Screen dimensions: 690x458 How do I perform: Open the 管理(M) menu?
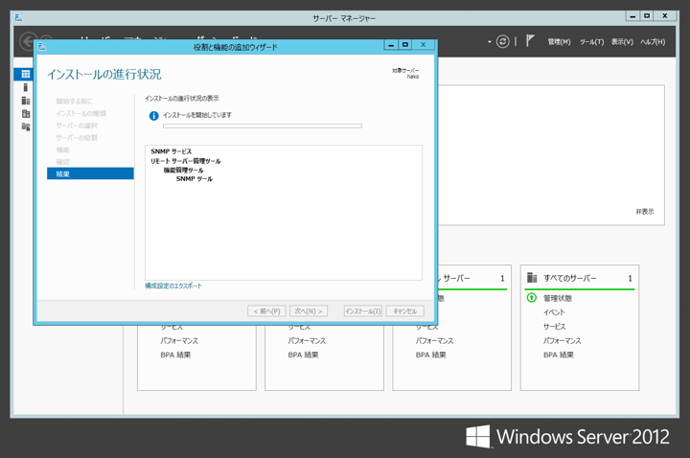pyautogui.click(x=559, y=42)
